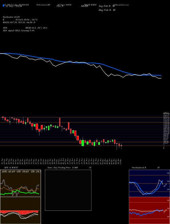Screen dimensions: 170x224
Task: Select the large green candlestick on 18 Nov
Action: 83,143
